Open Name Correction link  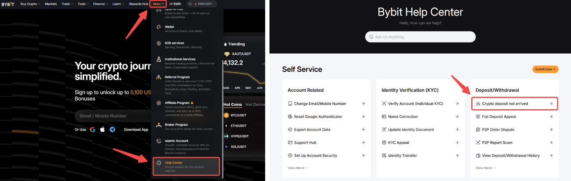click(x=420, y=117)
